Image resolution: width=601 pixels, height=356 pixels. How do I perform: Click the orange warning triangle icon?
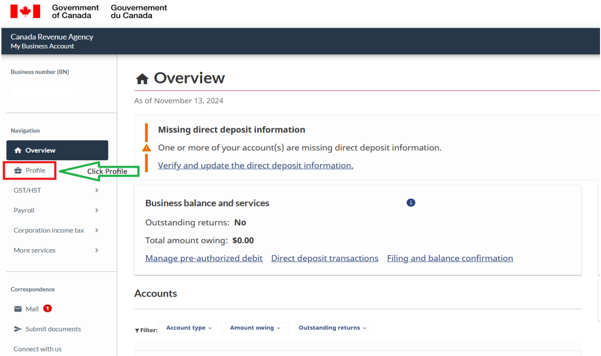pyautogui.click(x=146, y=148)
